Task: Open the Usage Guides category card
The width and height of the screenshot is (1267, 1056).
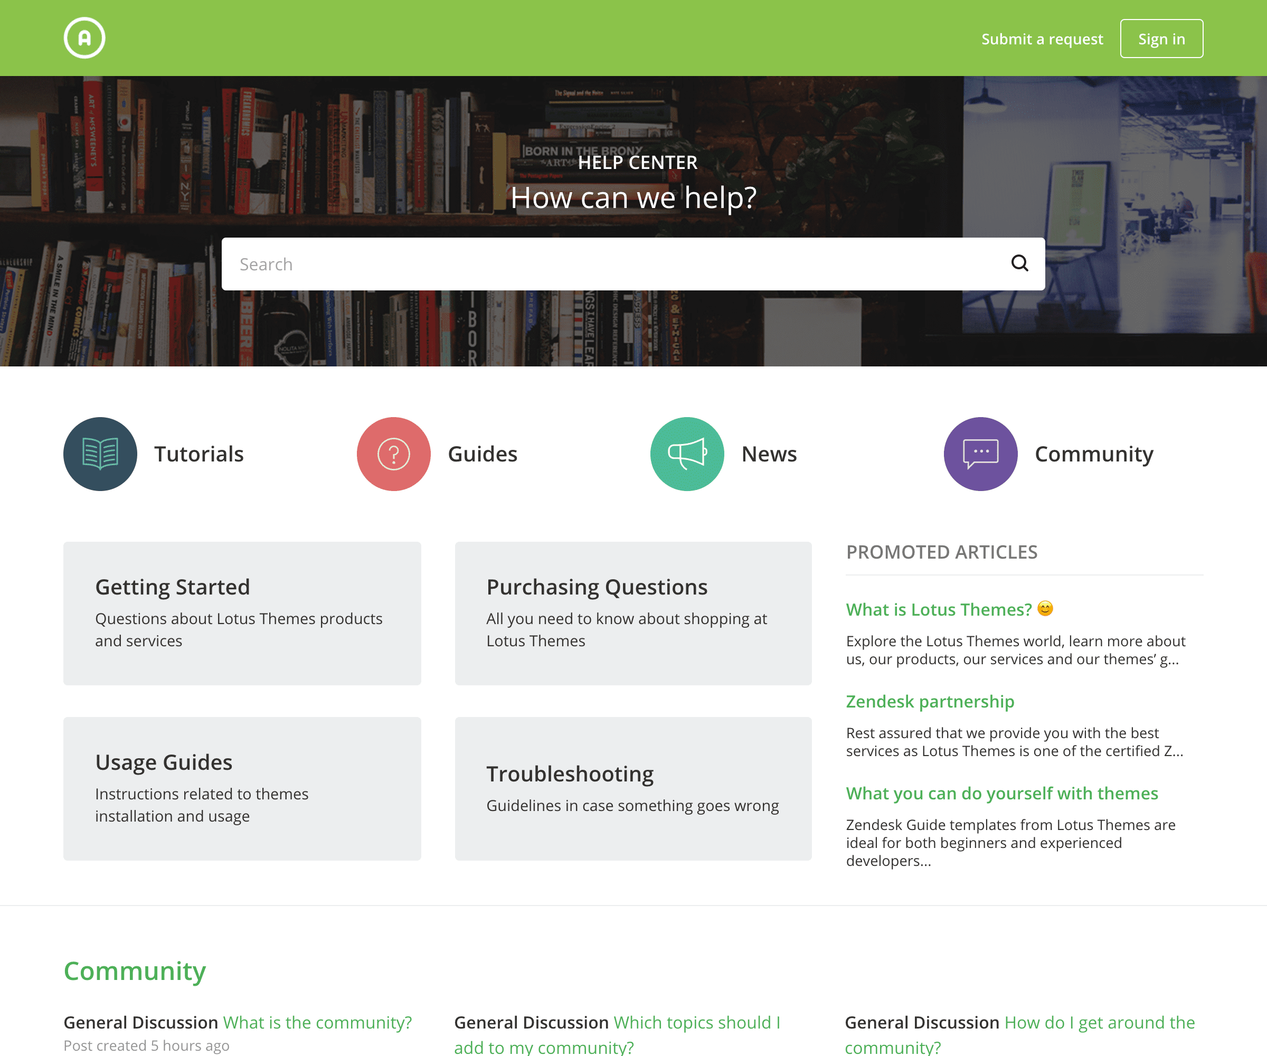Action: click(242, 788)
